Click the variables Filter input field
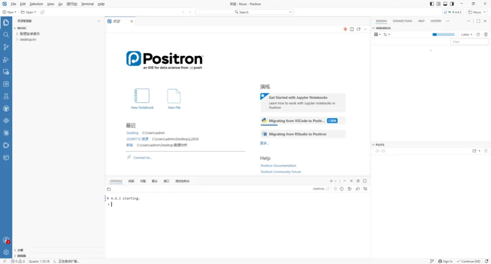Viewport: 491px width, 264px height. point(469,42)
